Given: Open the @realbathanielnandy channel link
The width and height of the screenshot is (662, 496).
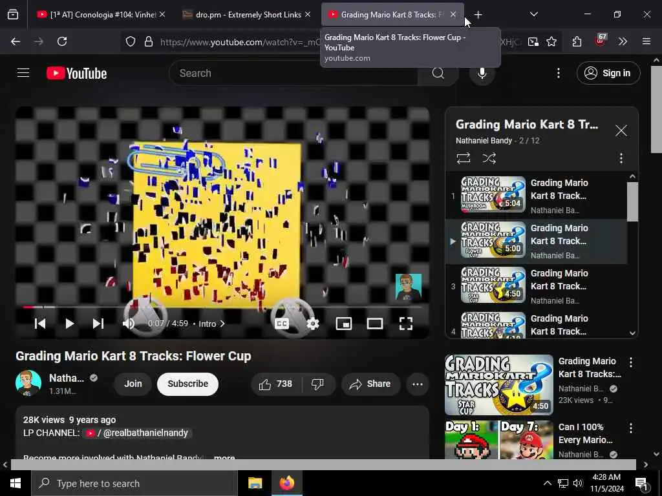Looking at the screenshot, I should coord(138,433).
